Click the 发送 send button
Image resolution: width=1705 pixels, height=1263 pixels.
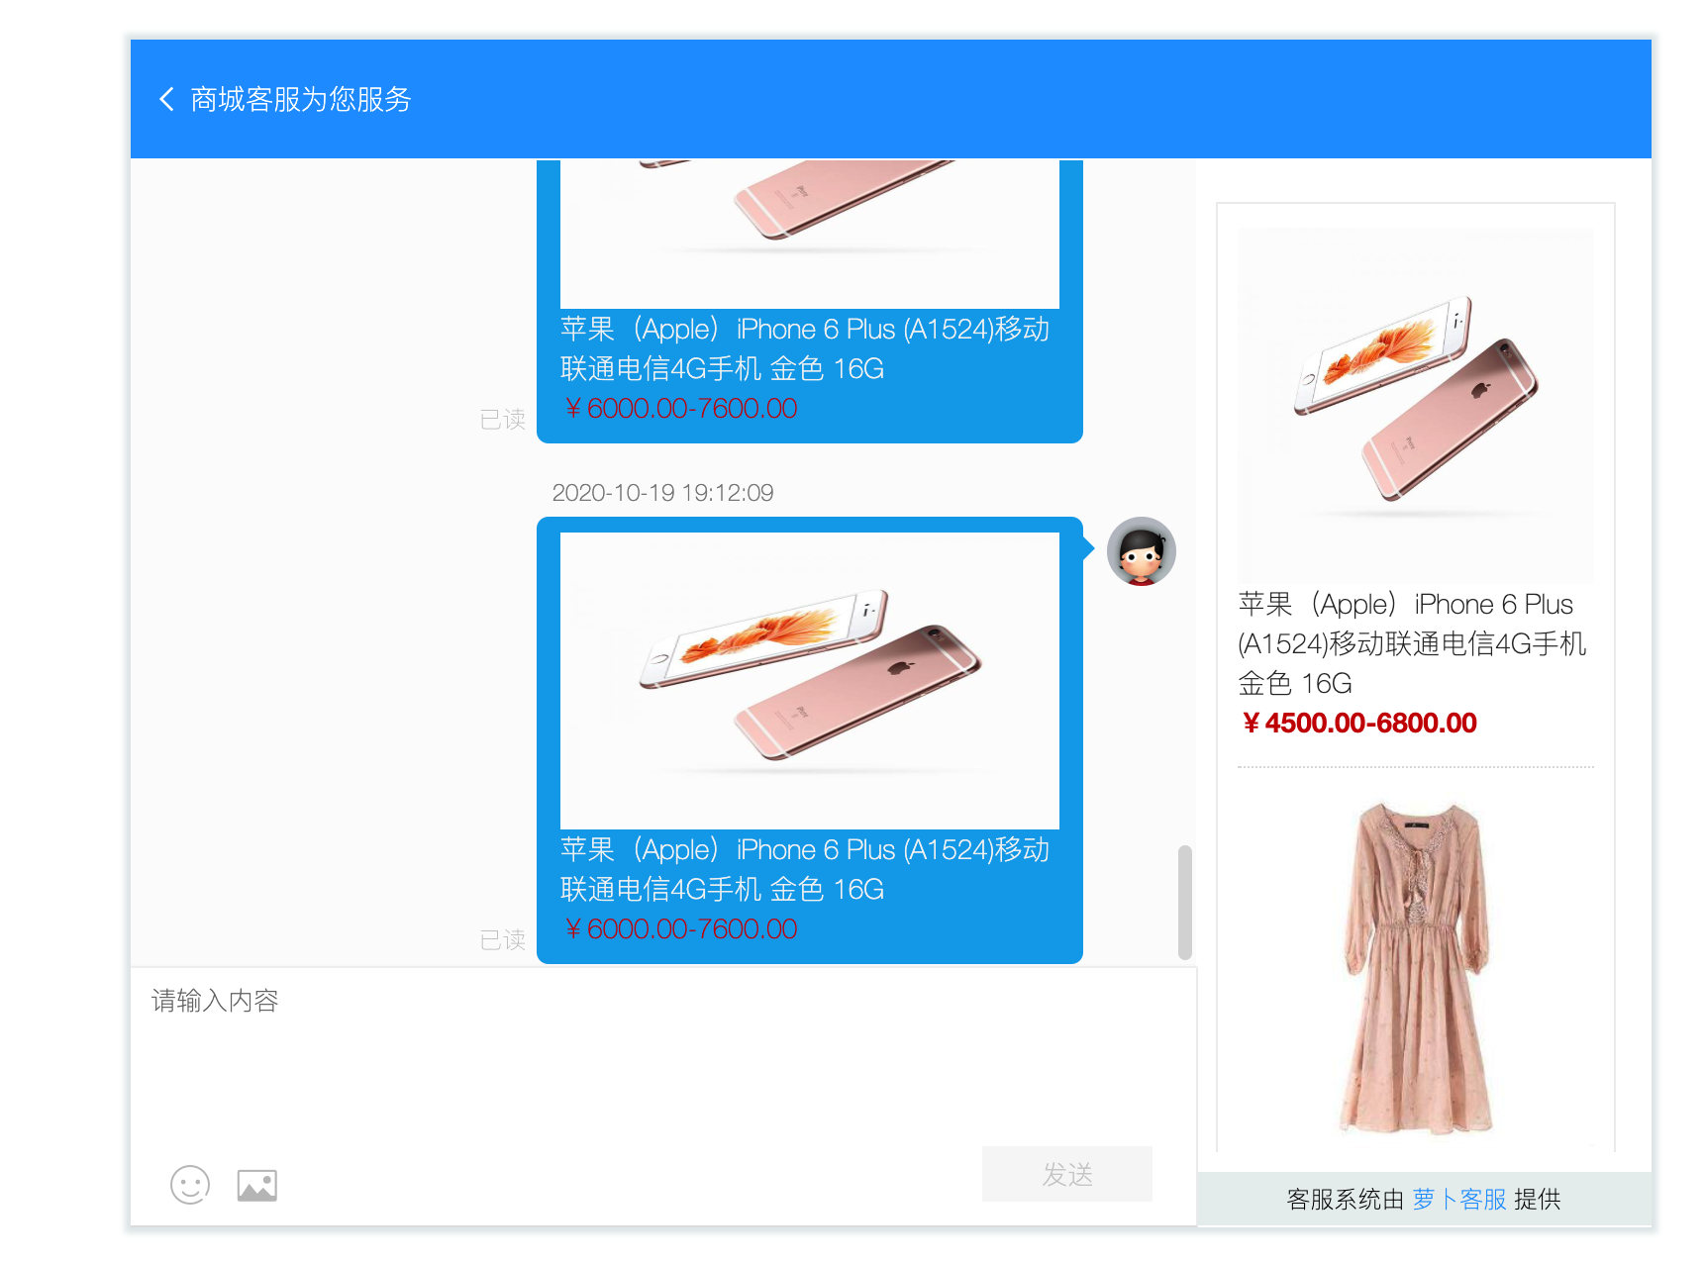click(1067, 1174)
